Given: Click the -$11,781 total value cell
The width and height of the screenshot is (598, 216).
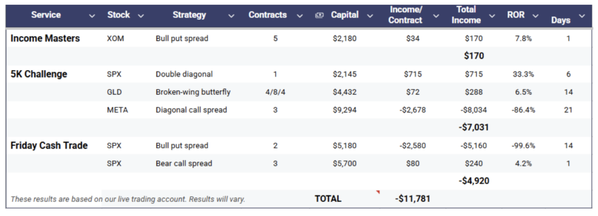Looking at the screenshot, I should coord(413,199).
